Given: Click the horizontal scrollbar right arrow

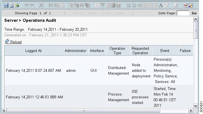Looking at the screenshot, I should pos(191,111).
